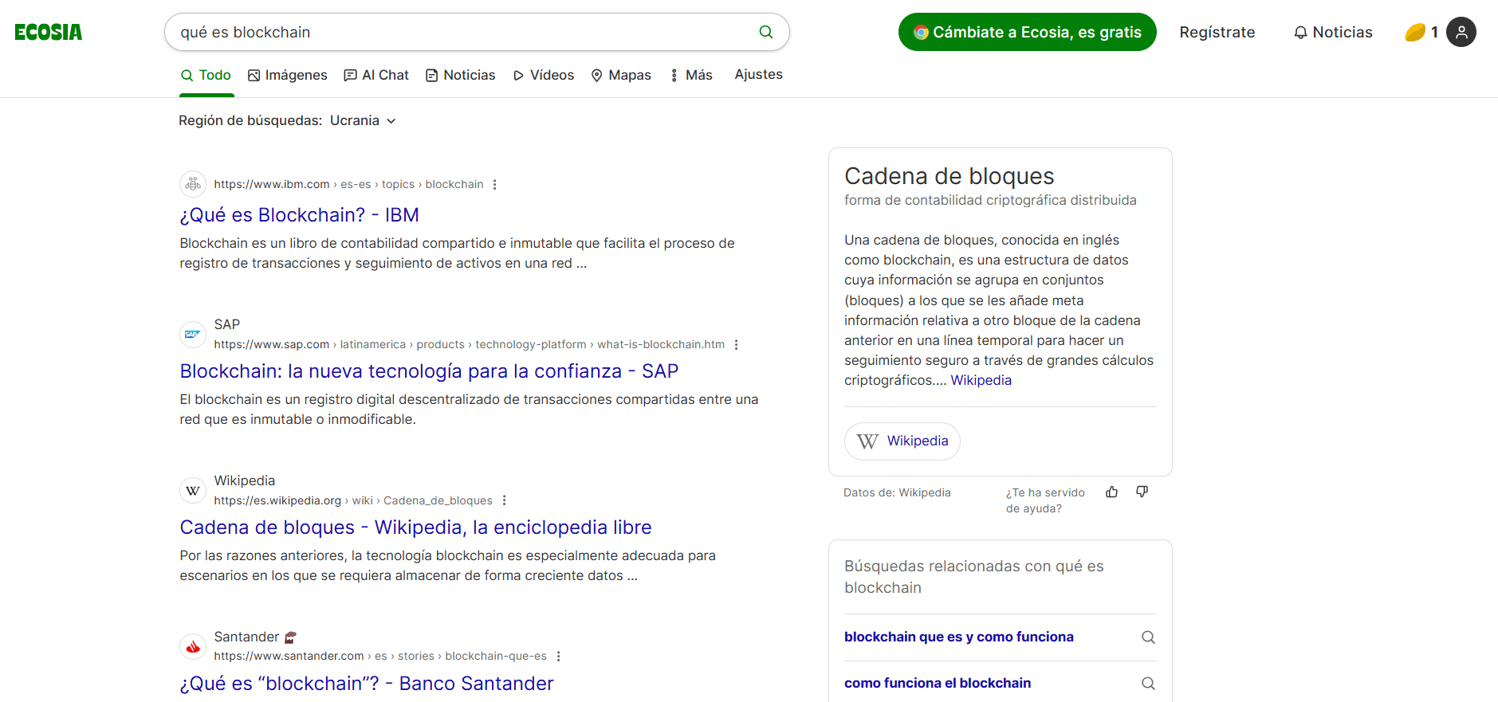
Task: Open Noticias notifications with bell icon
Action: [x=1333, y=32]
